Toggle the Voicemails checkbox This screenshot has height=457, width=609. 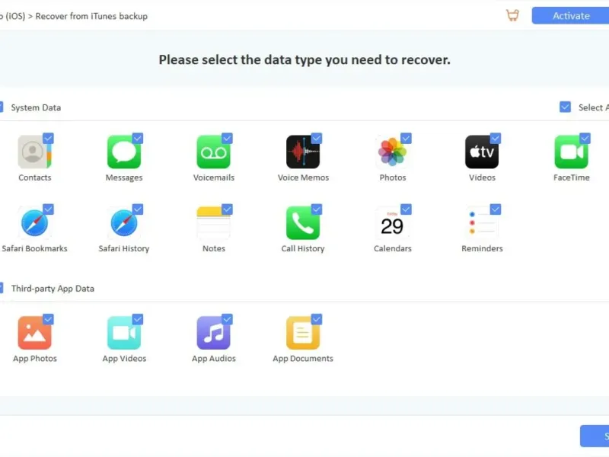coord(227,139)
